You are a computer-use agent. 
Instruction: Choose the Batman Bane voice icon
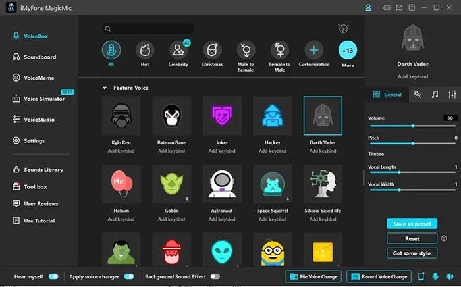172,116
